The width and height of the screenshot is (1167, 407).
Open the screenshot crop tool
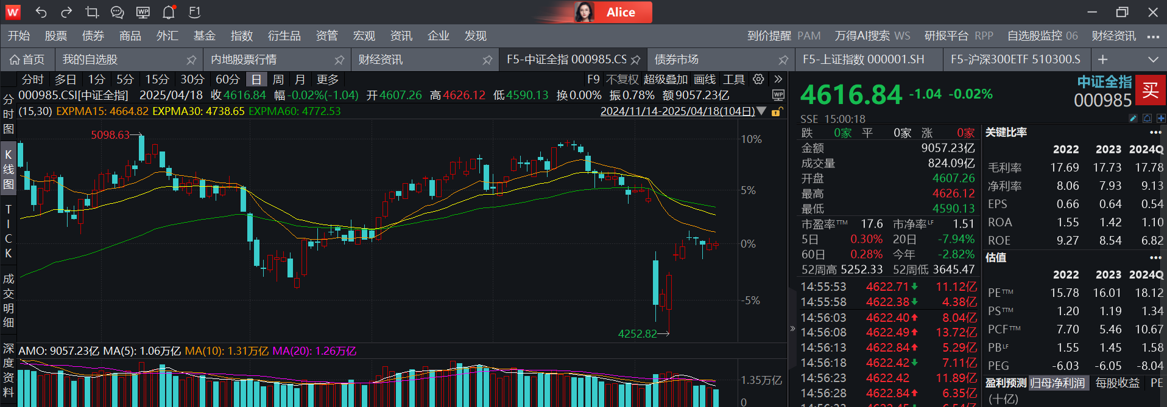pos(92,12)
